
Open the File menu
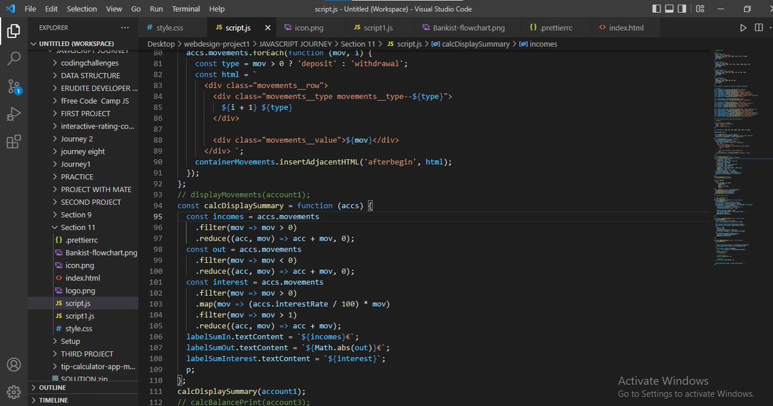pyautogui.click(x=30, y=9)
